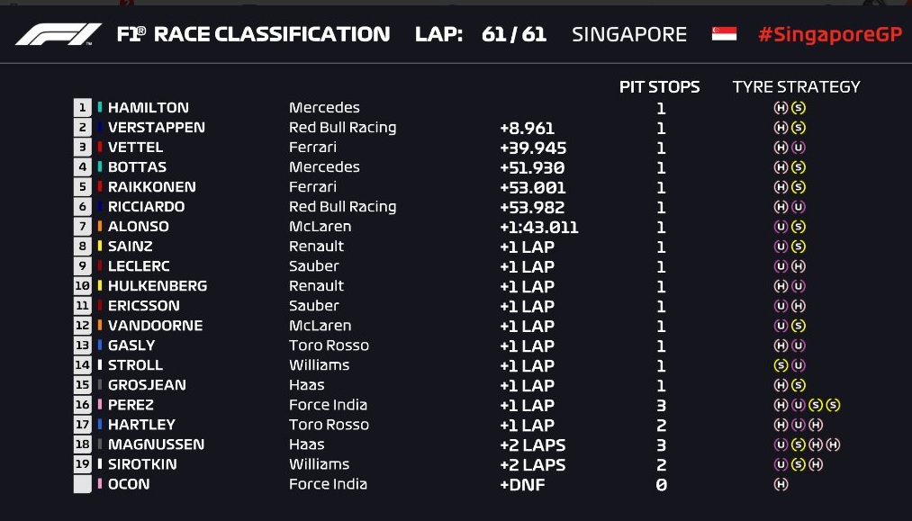This screenshot has height=521, width=912.
Task: Select the PIT STOPS column header
Action: coord(660,87)
